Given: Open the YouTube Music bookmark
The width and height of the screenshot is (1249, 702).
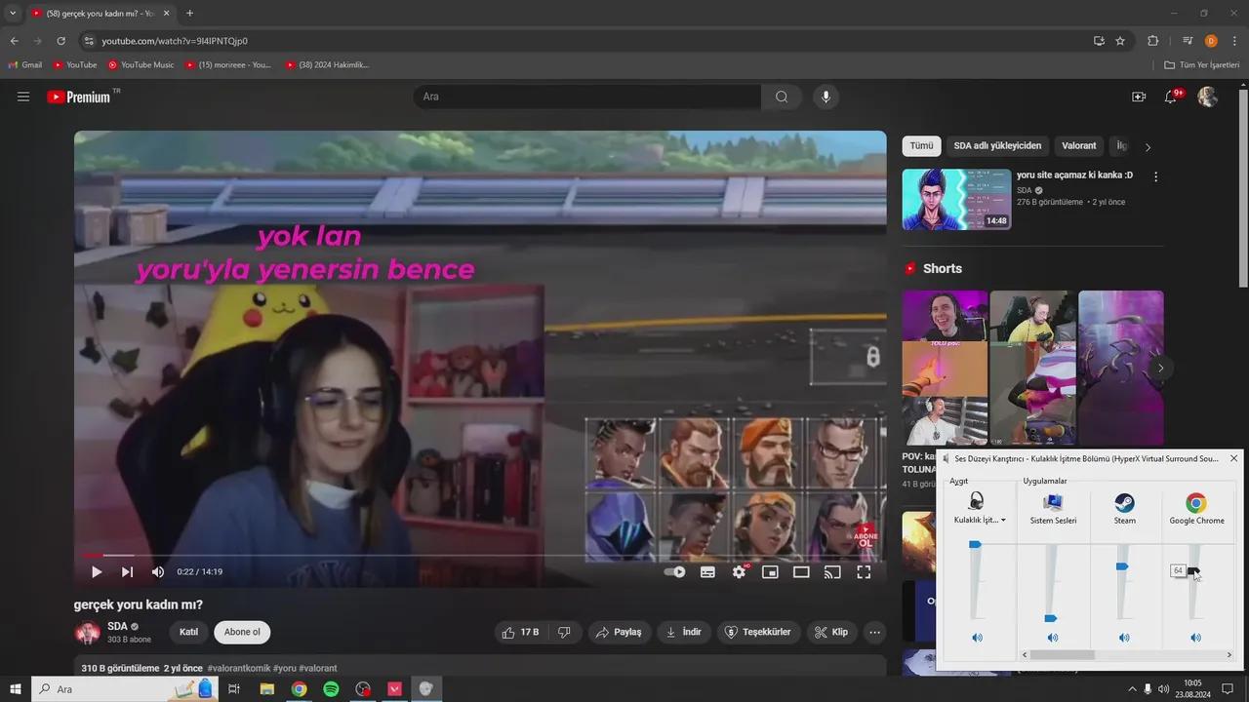Looking at the screenshot, I should 141,65.
